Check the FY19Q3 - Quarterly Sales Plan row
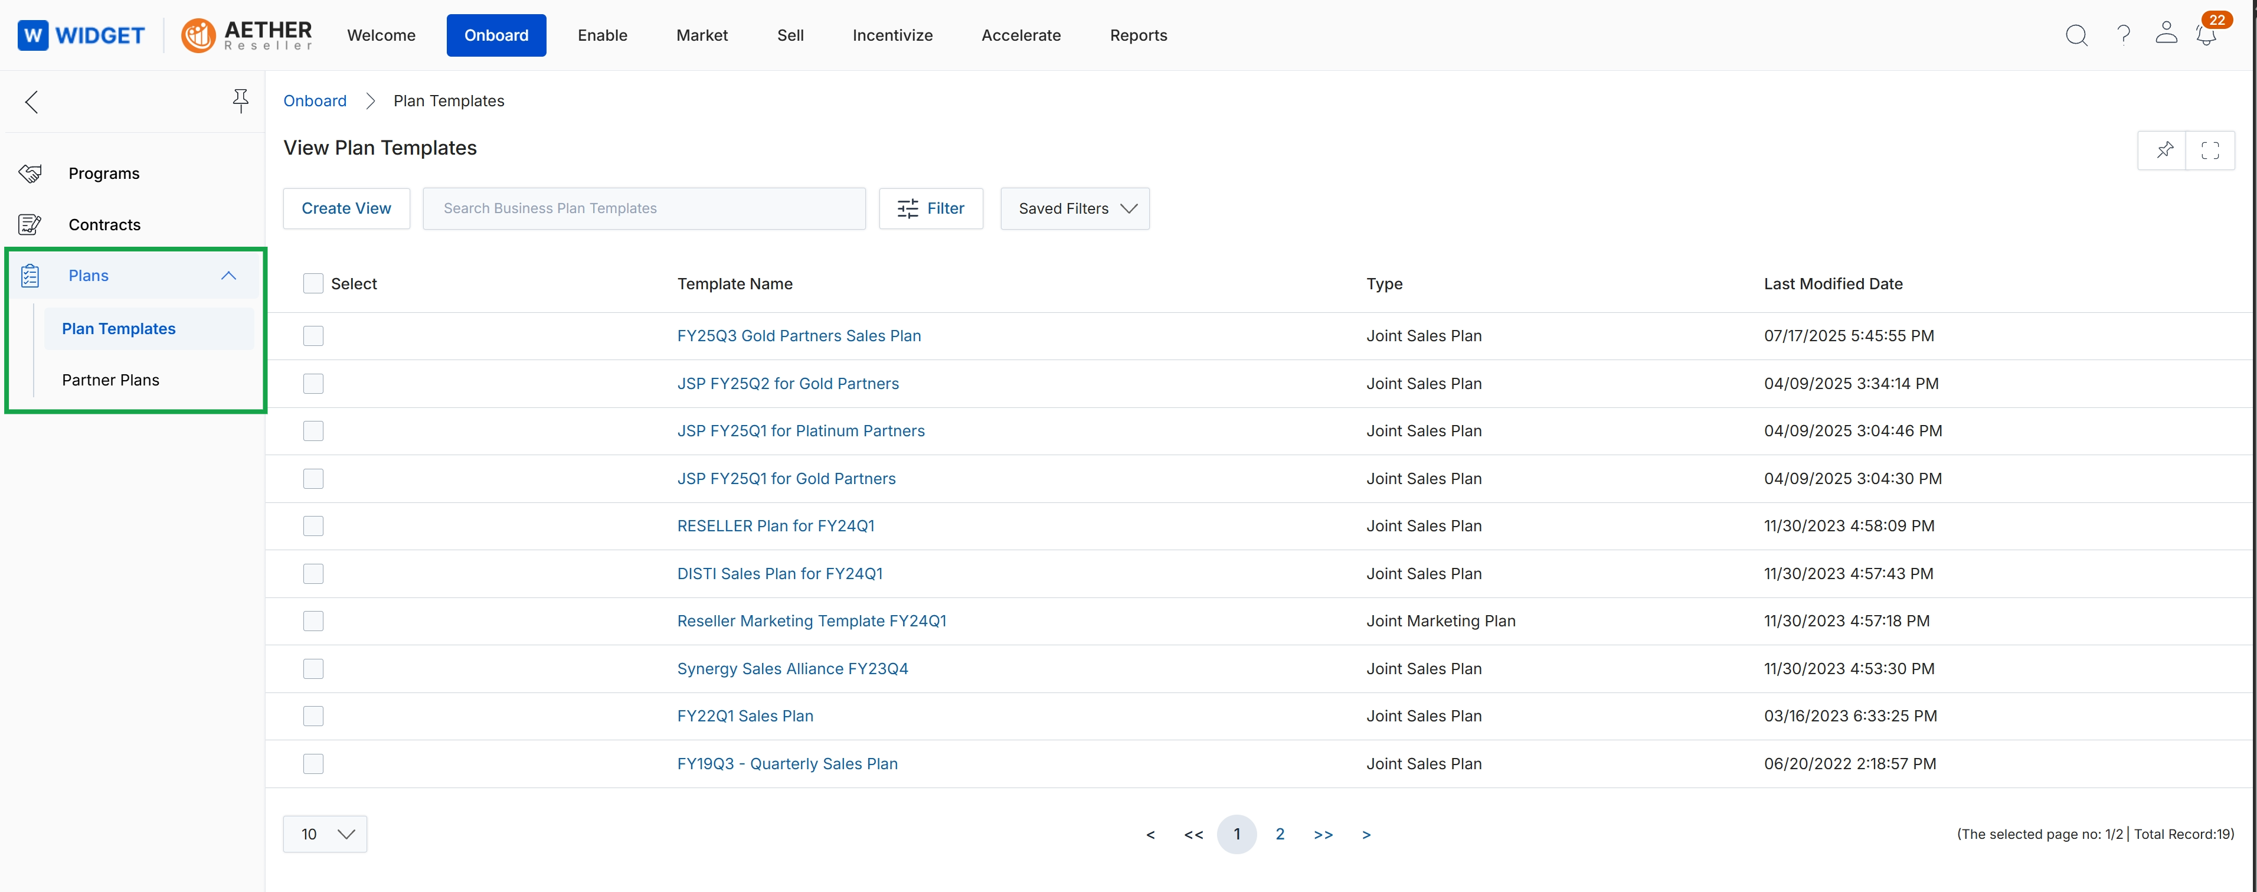 tap(313, 763)
